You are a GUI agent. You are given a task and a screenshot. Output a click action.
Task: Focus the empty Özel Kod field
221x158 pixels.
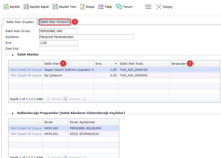(58, 49)
